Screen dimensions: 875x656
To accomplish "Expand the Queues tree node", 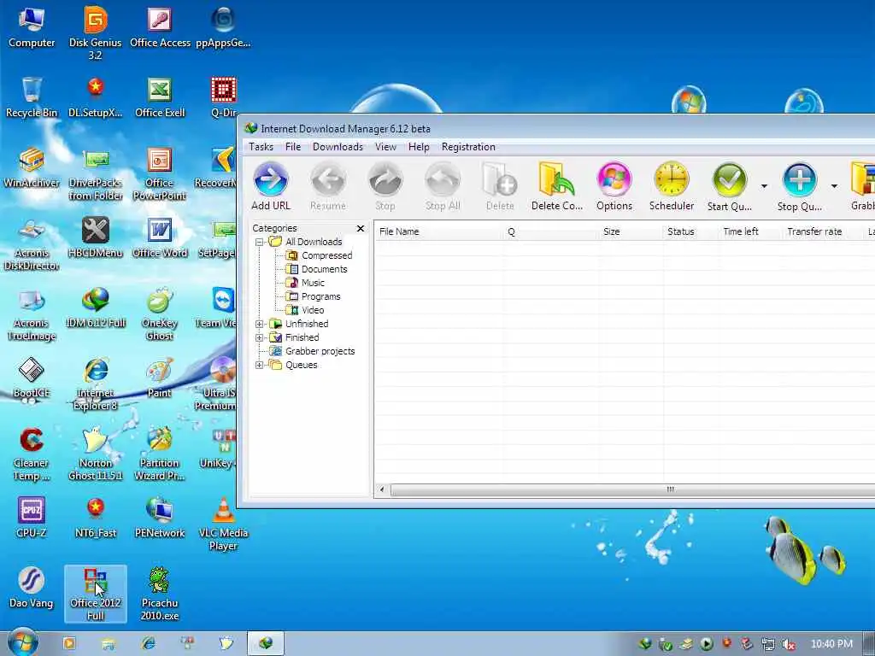I will point(260,365).
